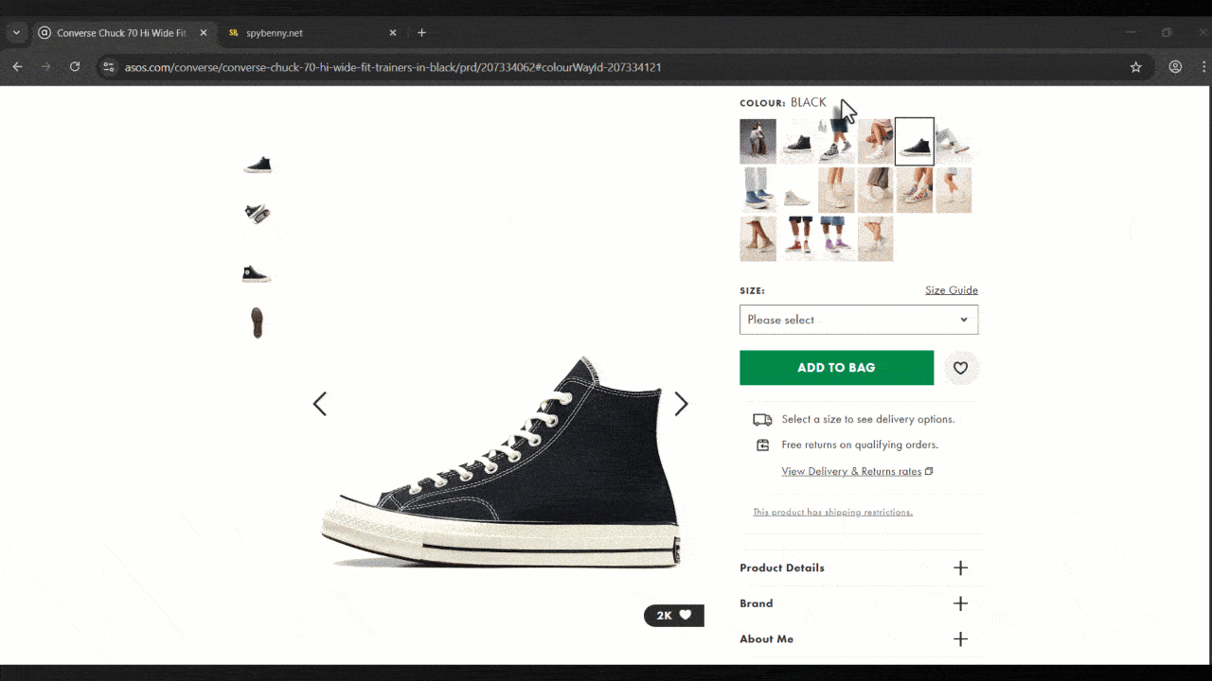The image size is (1212, 681).
Task: Click the previous image arrow
Action: (x=320, y=404)
